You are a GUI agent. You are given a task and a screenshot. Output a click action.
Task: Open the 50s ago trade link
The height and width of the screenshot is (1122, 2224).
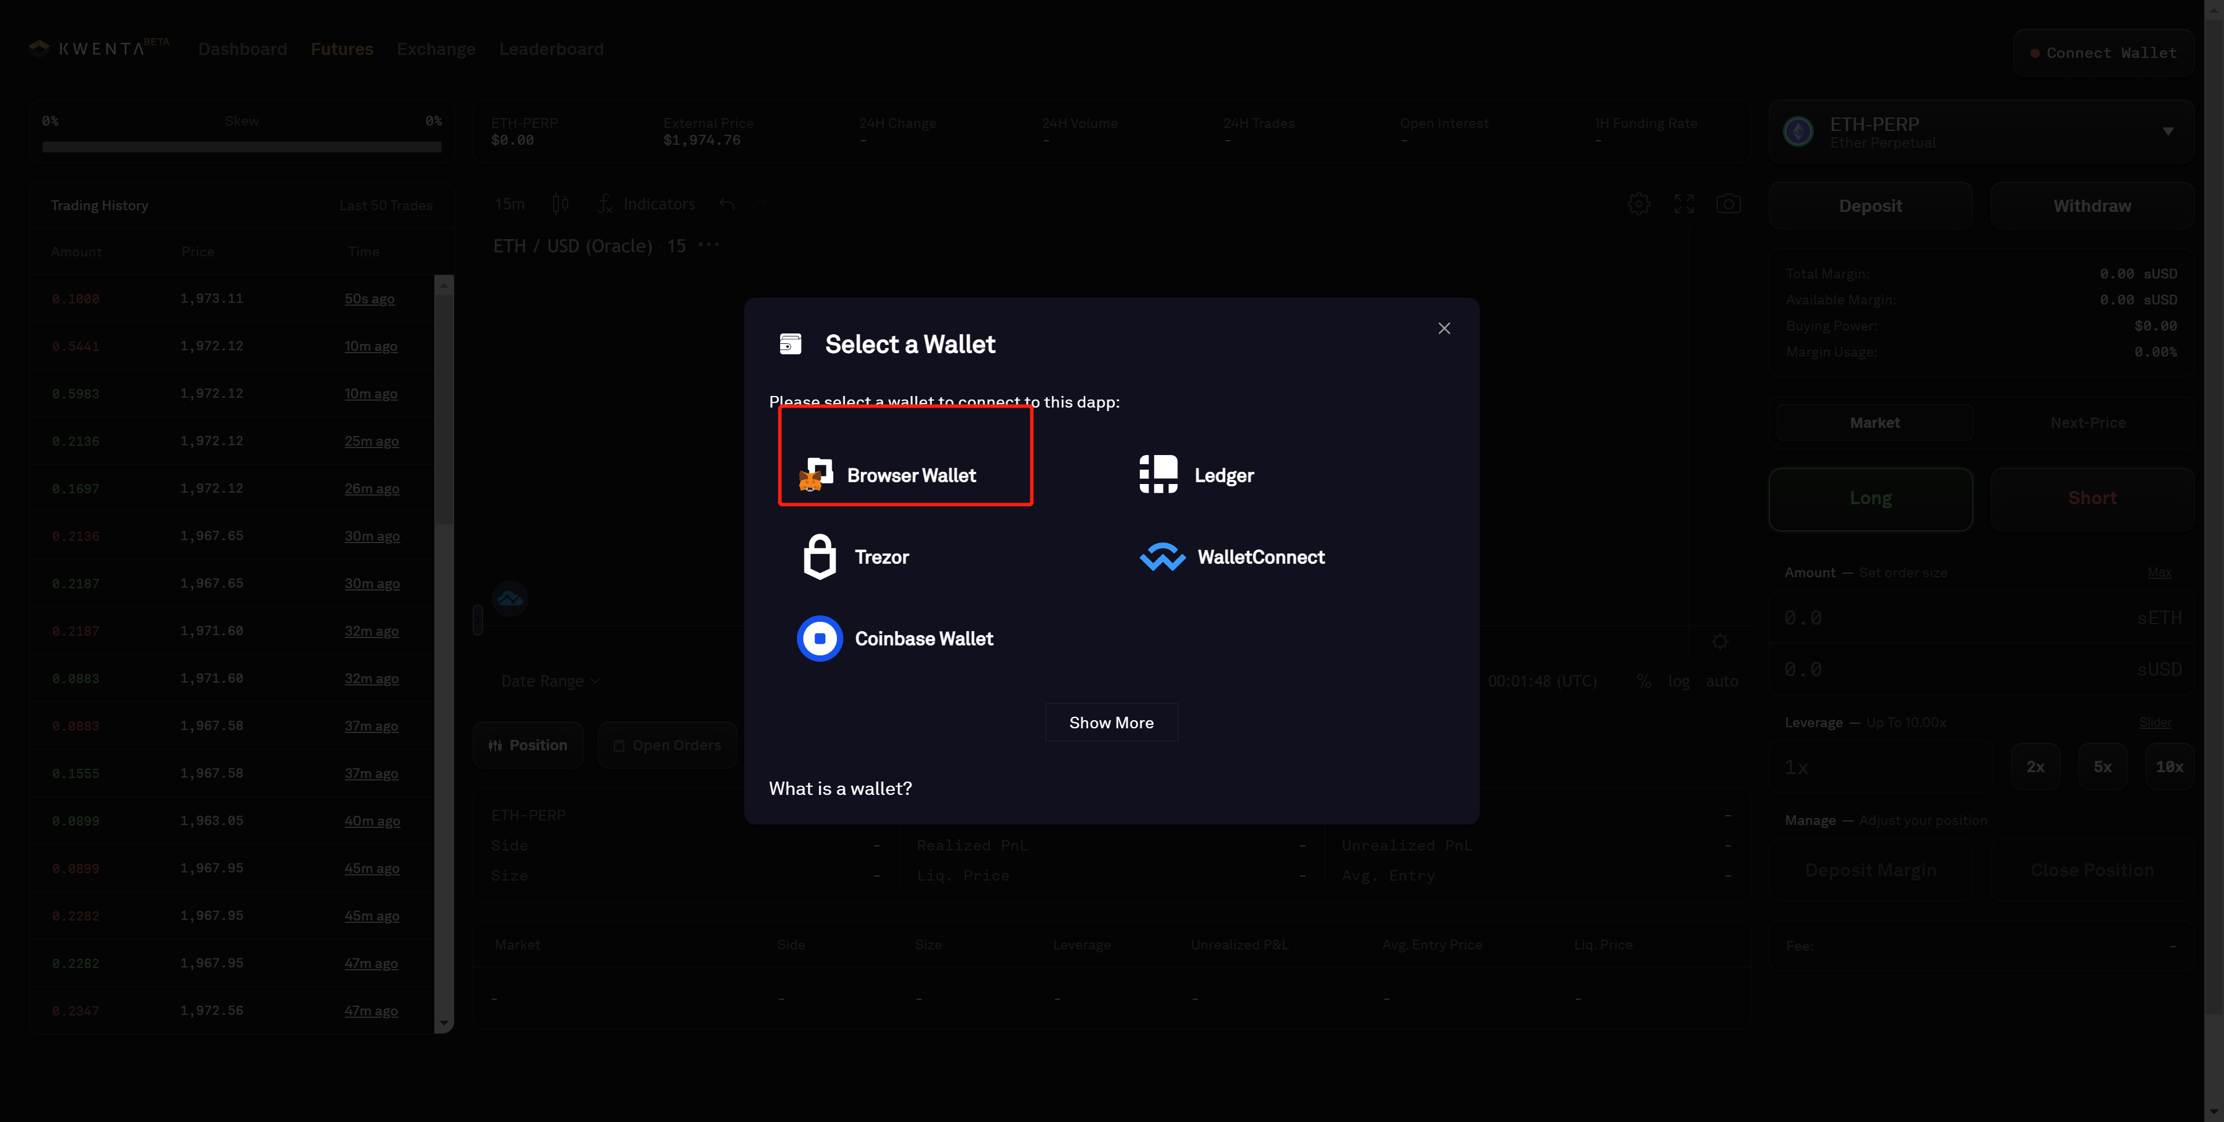pos(370,299)
